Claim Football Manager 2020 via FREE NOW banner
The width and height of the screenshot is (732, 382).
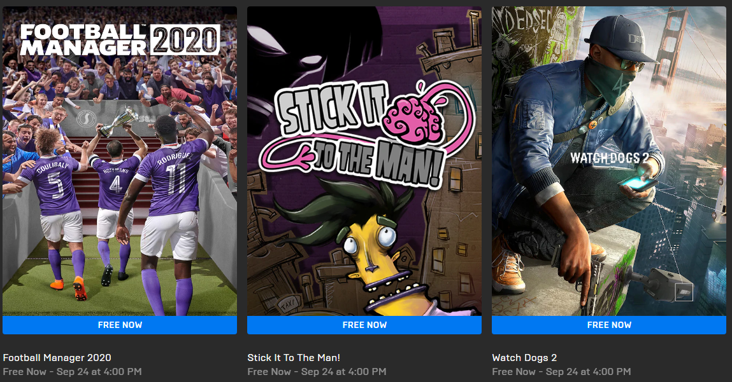pyautogui.click(x=120, y=325)
